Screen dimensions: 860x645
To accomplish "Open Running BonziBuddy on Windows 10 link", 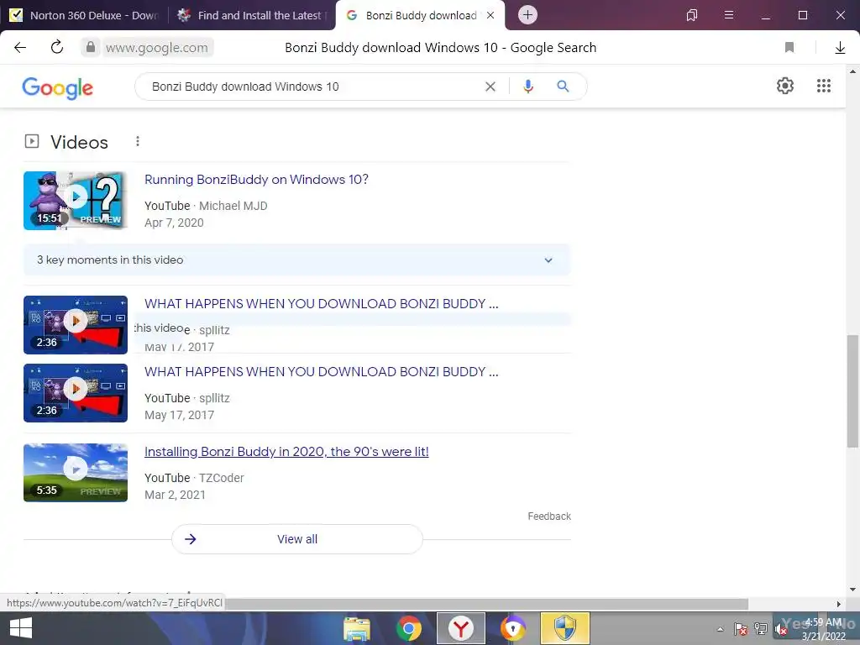I will 256,180.
